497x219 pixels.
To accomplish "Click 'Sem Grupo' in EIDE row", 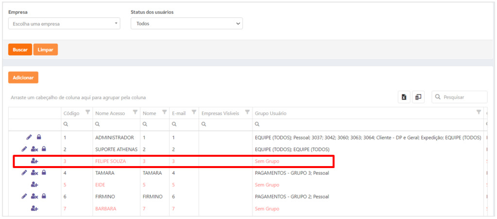I will pos(267,185).
